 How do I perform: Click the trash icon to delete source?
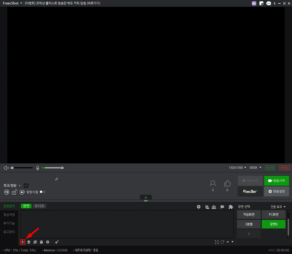point(29,242)
